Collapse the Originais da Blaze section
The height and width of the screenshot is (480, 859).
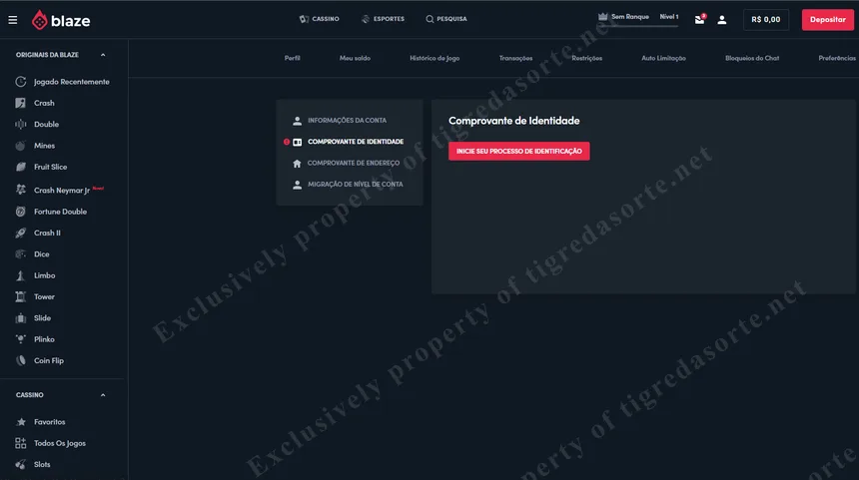pos(103,55)
